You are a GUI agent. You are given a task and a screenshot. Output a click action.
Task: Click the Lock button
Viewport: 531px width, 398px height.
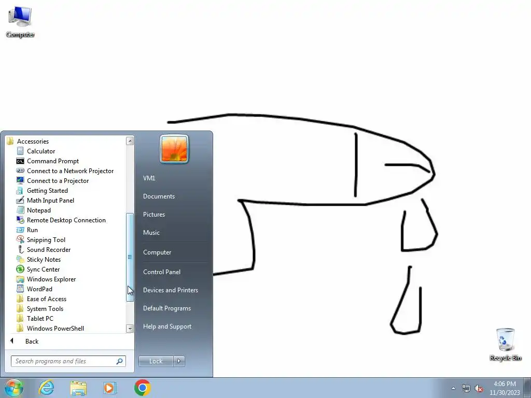tap(156, 361)
